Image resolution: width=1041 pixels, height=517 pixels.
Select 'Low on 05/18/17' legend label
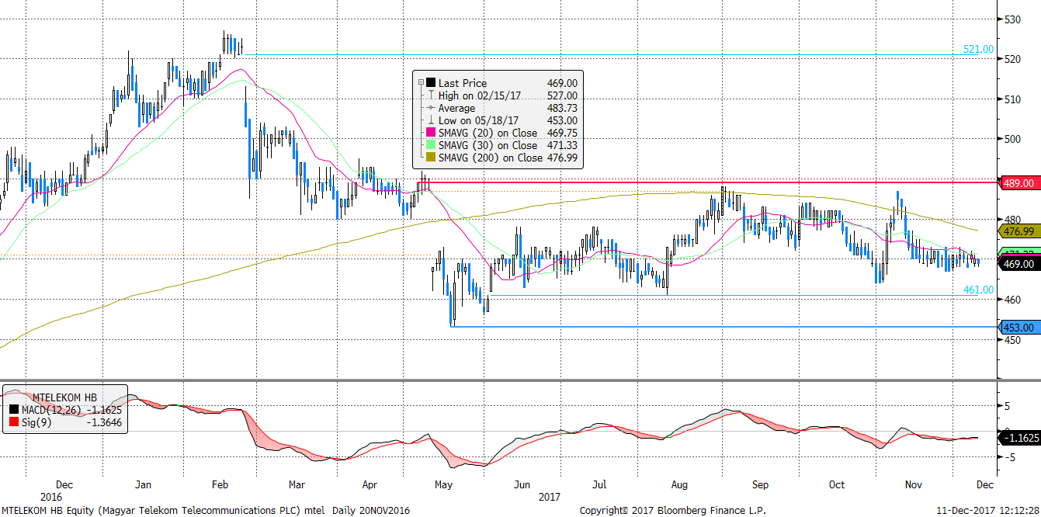pos(477,120)
